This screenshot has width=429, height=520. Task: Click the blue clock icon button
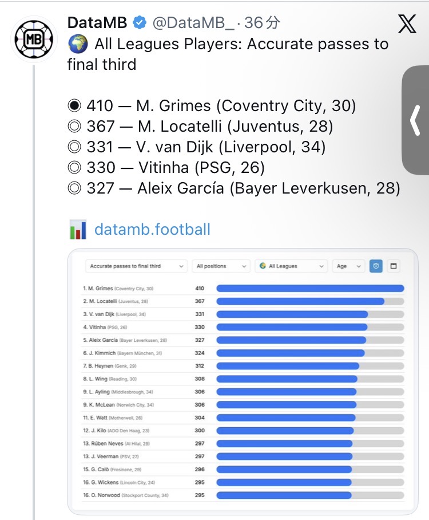376,266
